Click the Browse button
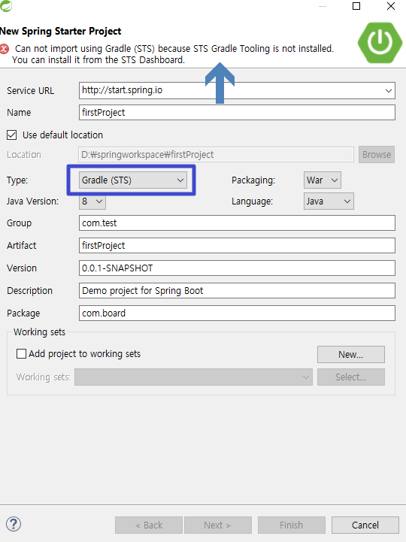The width and height of the screenshot is (406, 542). pos(377,155)
